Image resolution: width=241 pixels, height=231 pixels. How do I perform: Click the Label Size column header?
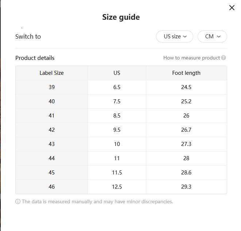pos(51,73)
